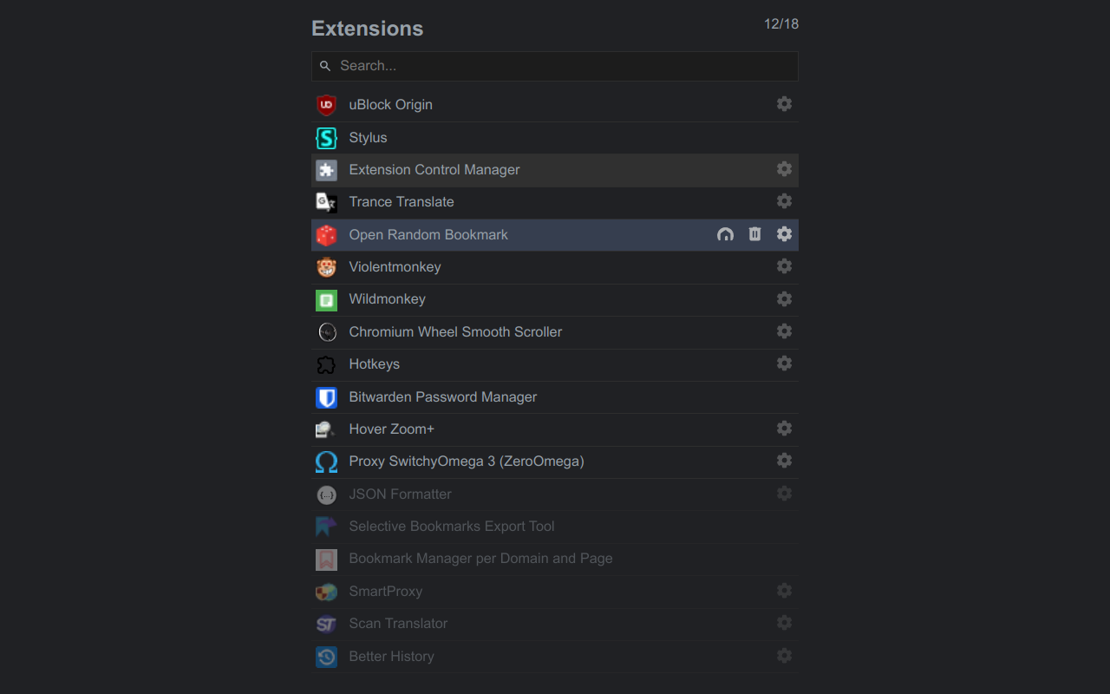Click the Hover Zoom+ icon

[326, 429]
